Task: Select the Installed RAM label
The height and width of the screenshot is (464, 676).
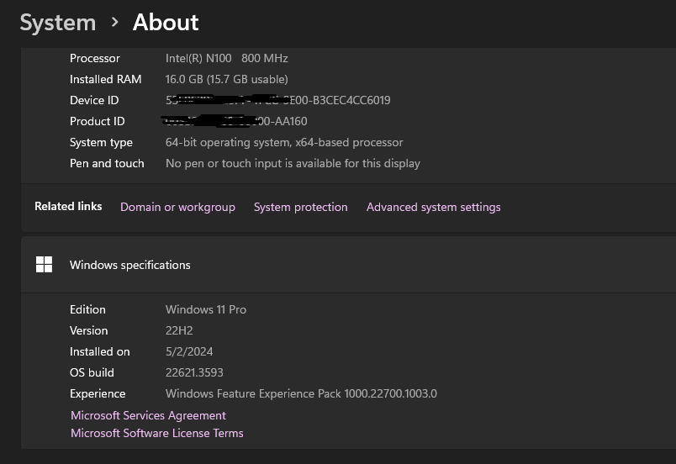Action: pos(106,79)
